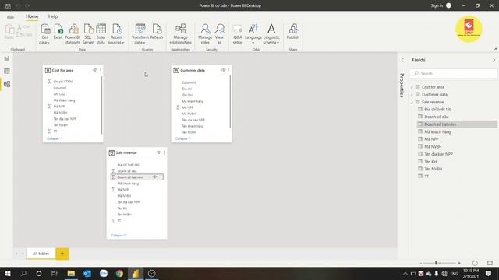
Task: Open File Explorer from taskbar
Action: click(71, 273)
